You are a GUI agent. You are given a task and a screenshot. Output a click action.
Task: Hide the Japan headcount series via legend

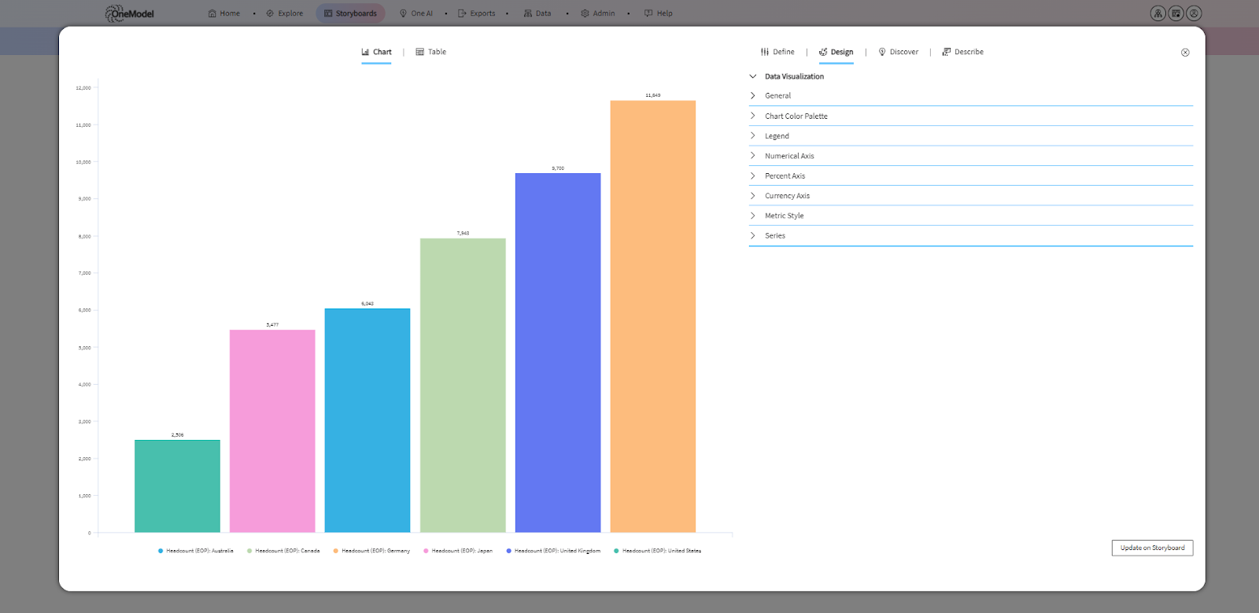pyautogui.click(x=461, y=551)
